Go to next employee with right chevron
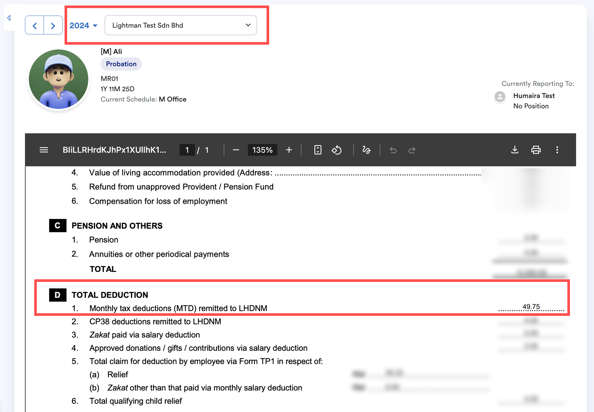 (53, 25)
